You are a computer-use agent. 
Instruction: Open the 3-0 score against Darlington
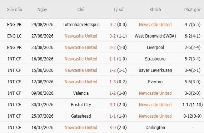point(113,128)
